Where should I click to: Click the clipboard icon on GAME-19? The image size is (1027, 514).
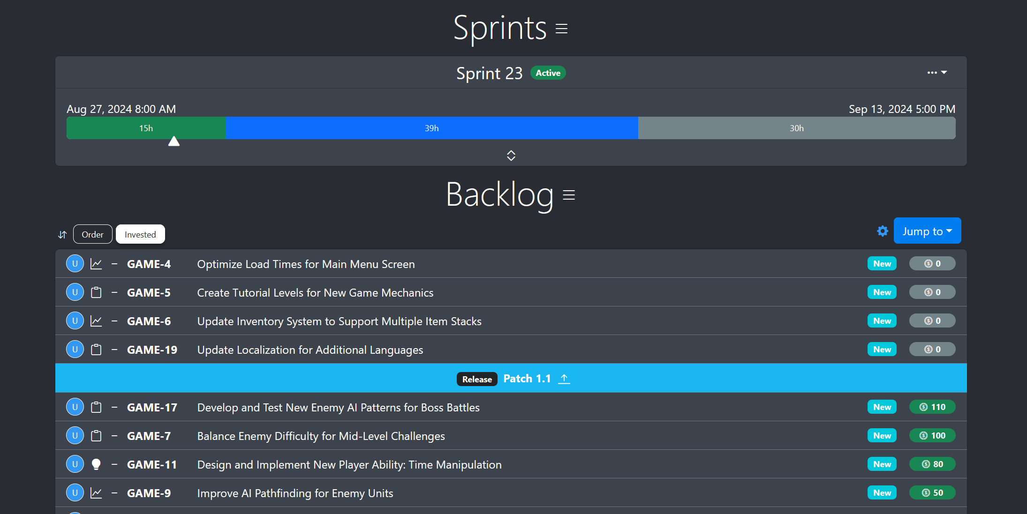[96, 349]
